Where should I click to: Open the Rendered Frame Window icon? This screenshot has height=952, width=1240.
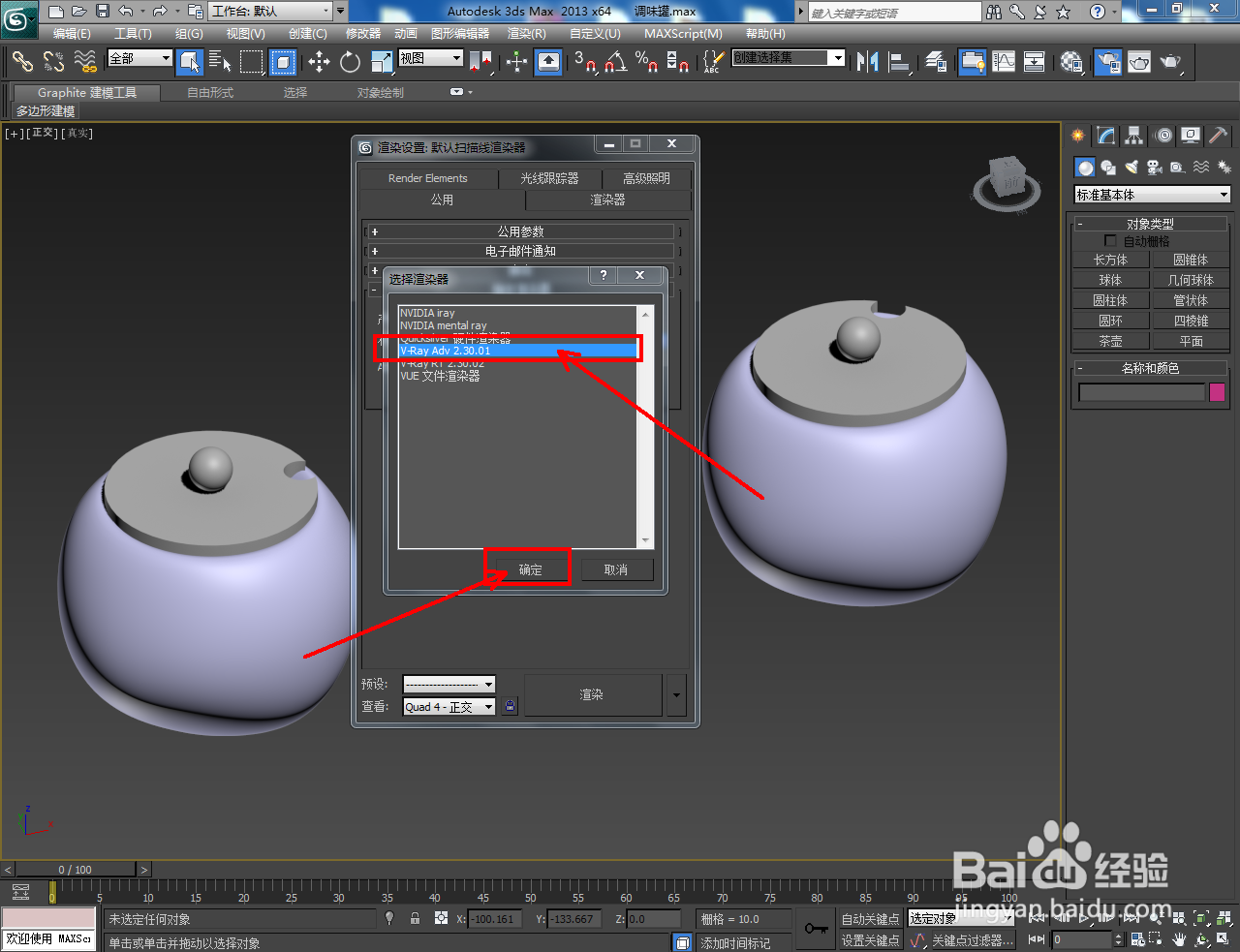click(1139, 62)
